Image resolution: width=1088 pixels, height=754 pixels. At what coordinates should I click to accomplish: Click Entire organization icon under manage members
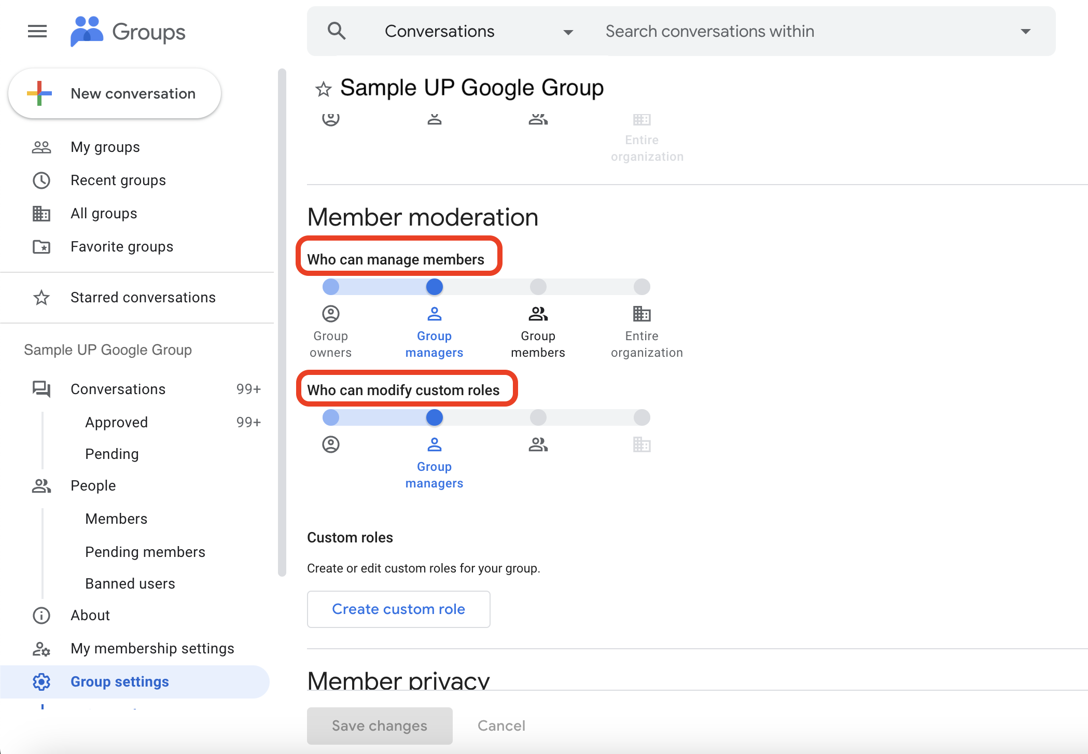(x=642, y=314)
